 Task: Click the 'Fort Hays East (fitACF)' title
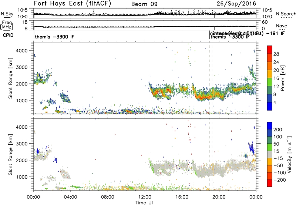coord(73,3)
